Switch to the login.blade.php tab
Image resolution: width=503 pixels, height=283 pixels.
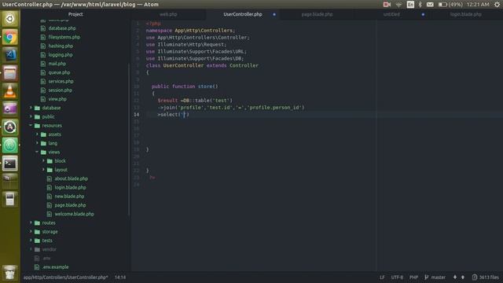coord(466,14)
